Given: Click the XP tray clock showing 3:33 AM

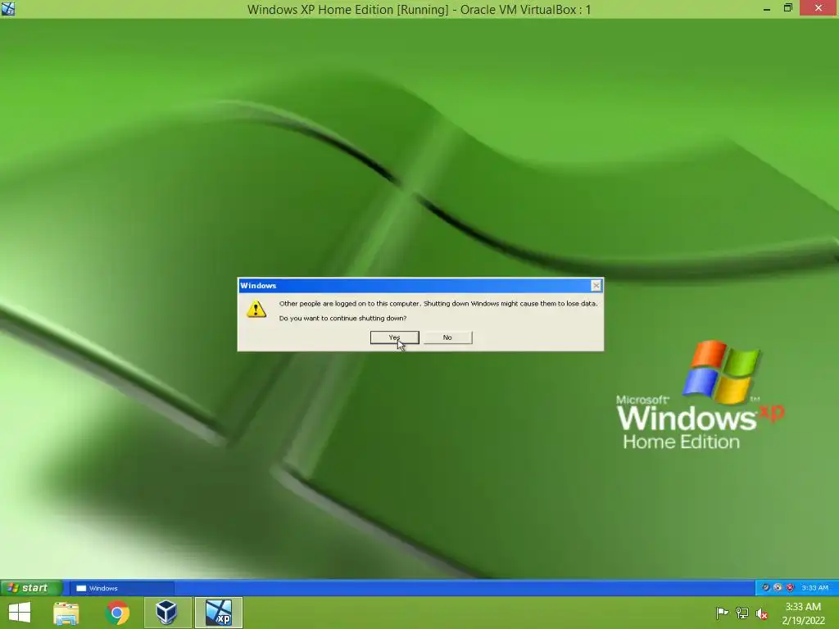Looking at the screenshot, I should 814,588.
